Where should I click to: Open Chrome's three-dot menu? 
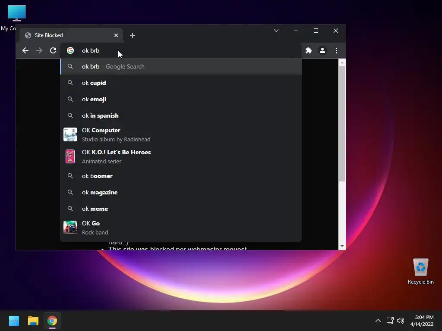coord(336,50)
